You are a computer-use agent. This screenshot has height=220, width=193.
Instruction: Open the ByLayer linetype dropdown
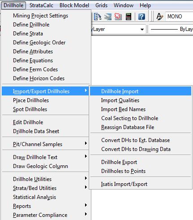(x=171, y=29)
